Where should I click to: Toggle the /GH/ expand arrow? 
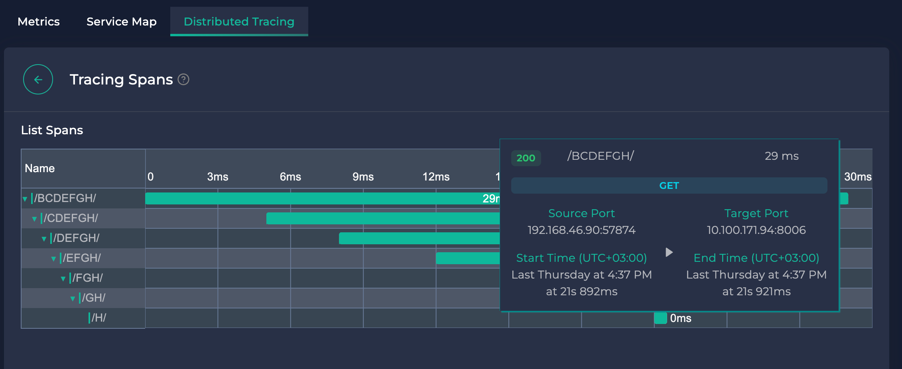pyautogui.click(x=73, y=298)
